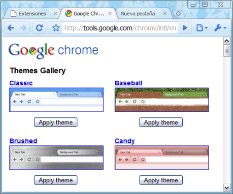Open a new tab with the plus button
The height and width of the screenshot is (194, 233).
click(x=178, y=13)
